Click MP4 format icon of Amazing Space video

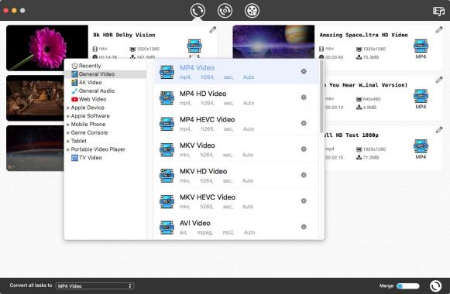click(x=421, y=46)
